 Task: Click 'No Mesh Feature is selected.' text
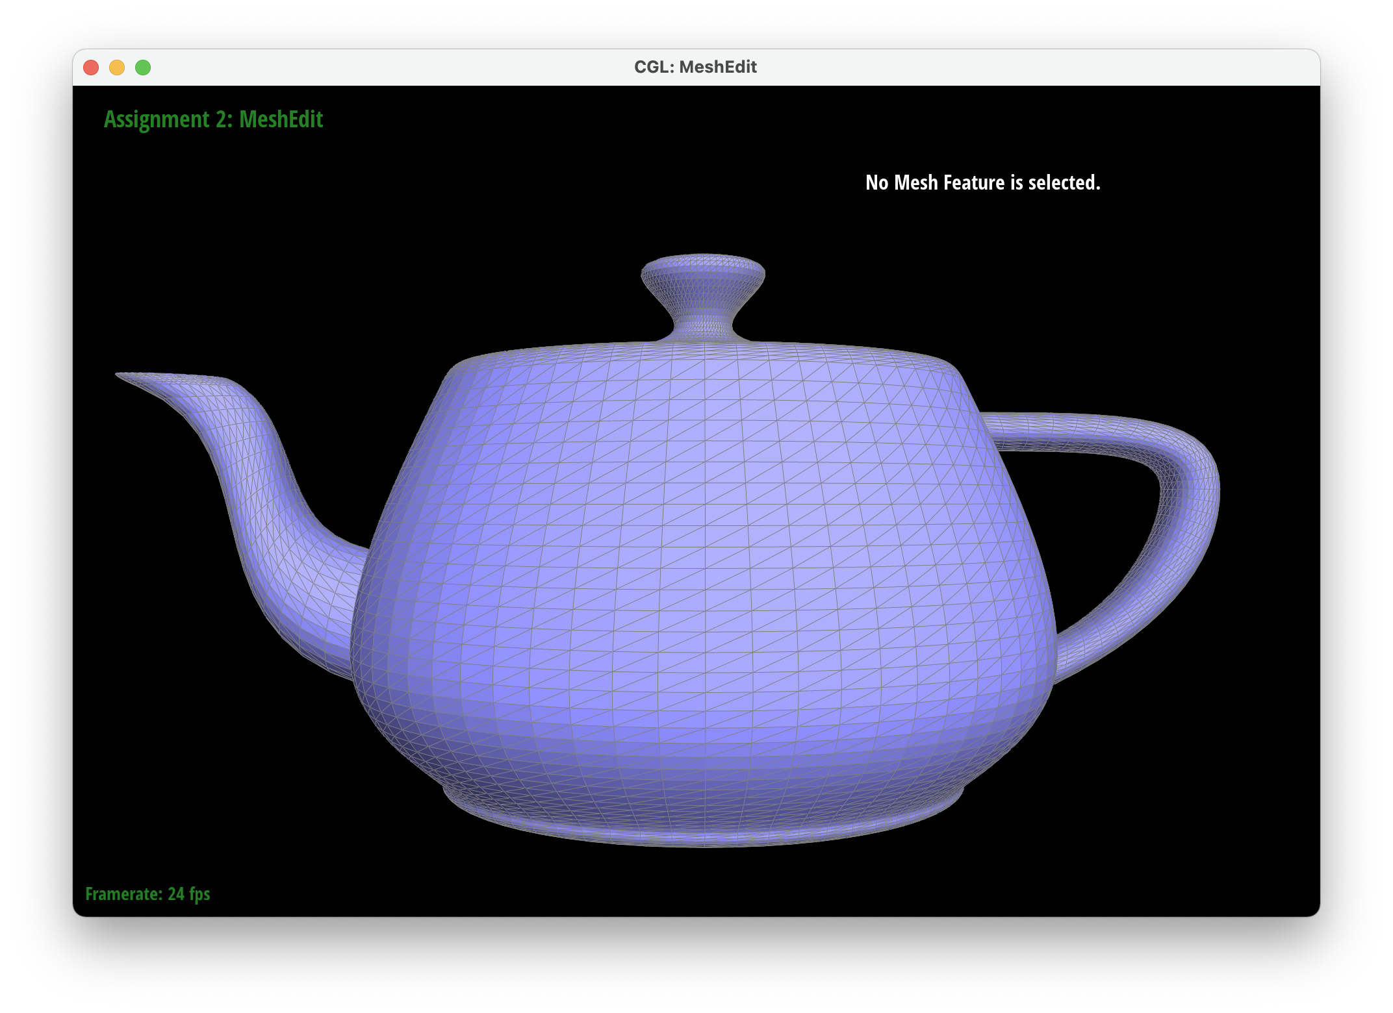pyautogui.click(x=983, y=182)
